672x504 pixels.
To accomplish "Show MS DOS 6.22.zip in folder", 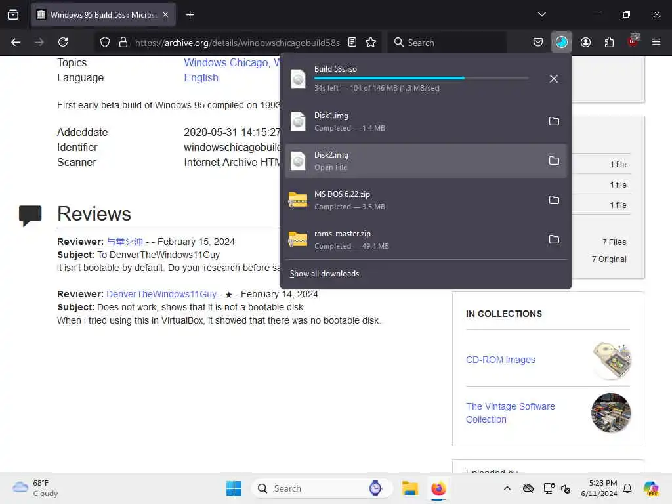I will coord(554,200).
